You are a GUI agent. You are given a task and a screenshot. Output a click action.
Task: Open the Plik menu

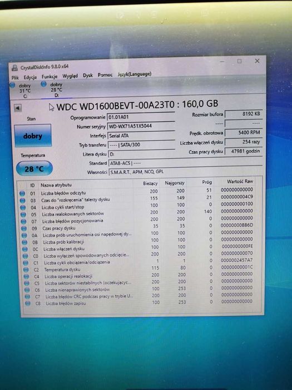[15, 77]
